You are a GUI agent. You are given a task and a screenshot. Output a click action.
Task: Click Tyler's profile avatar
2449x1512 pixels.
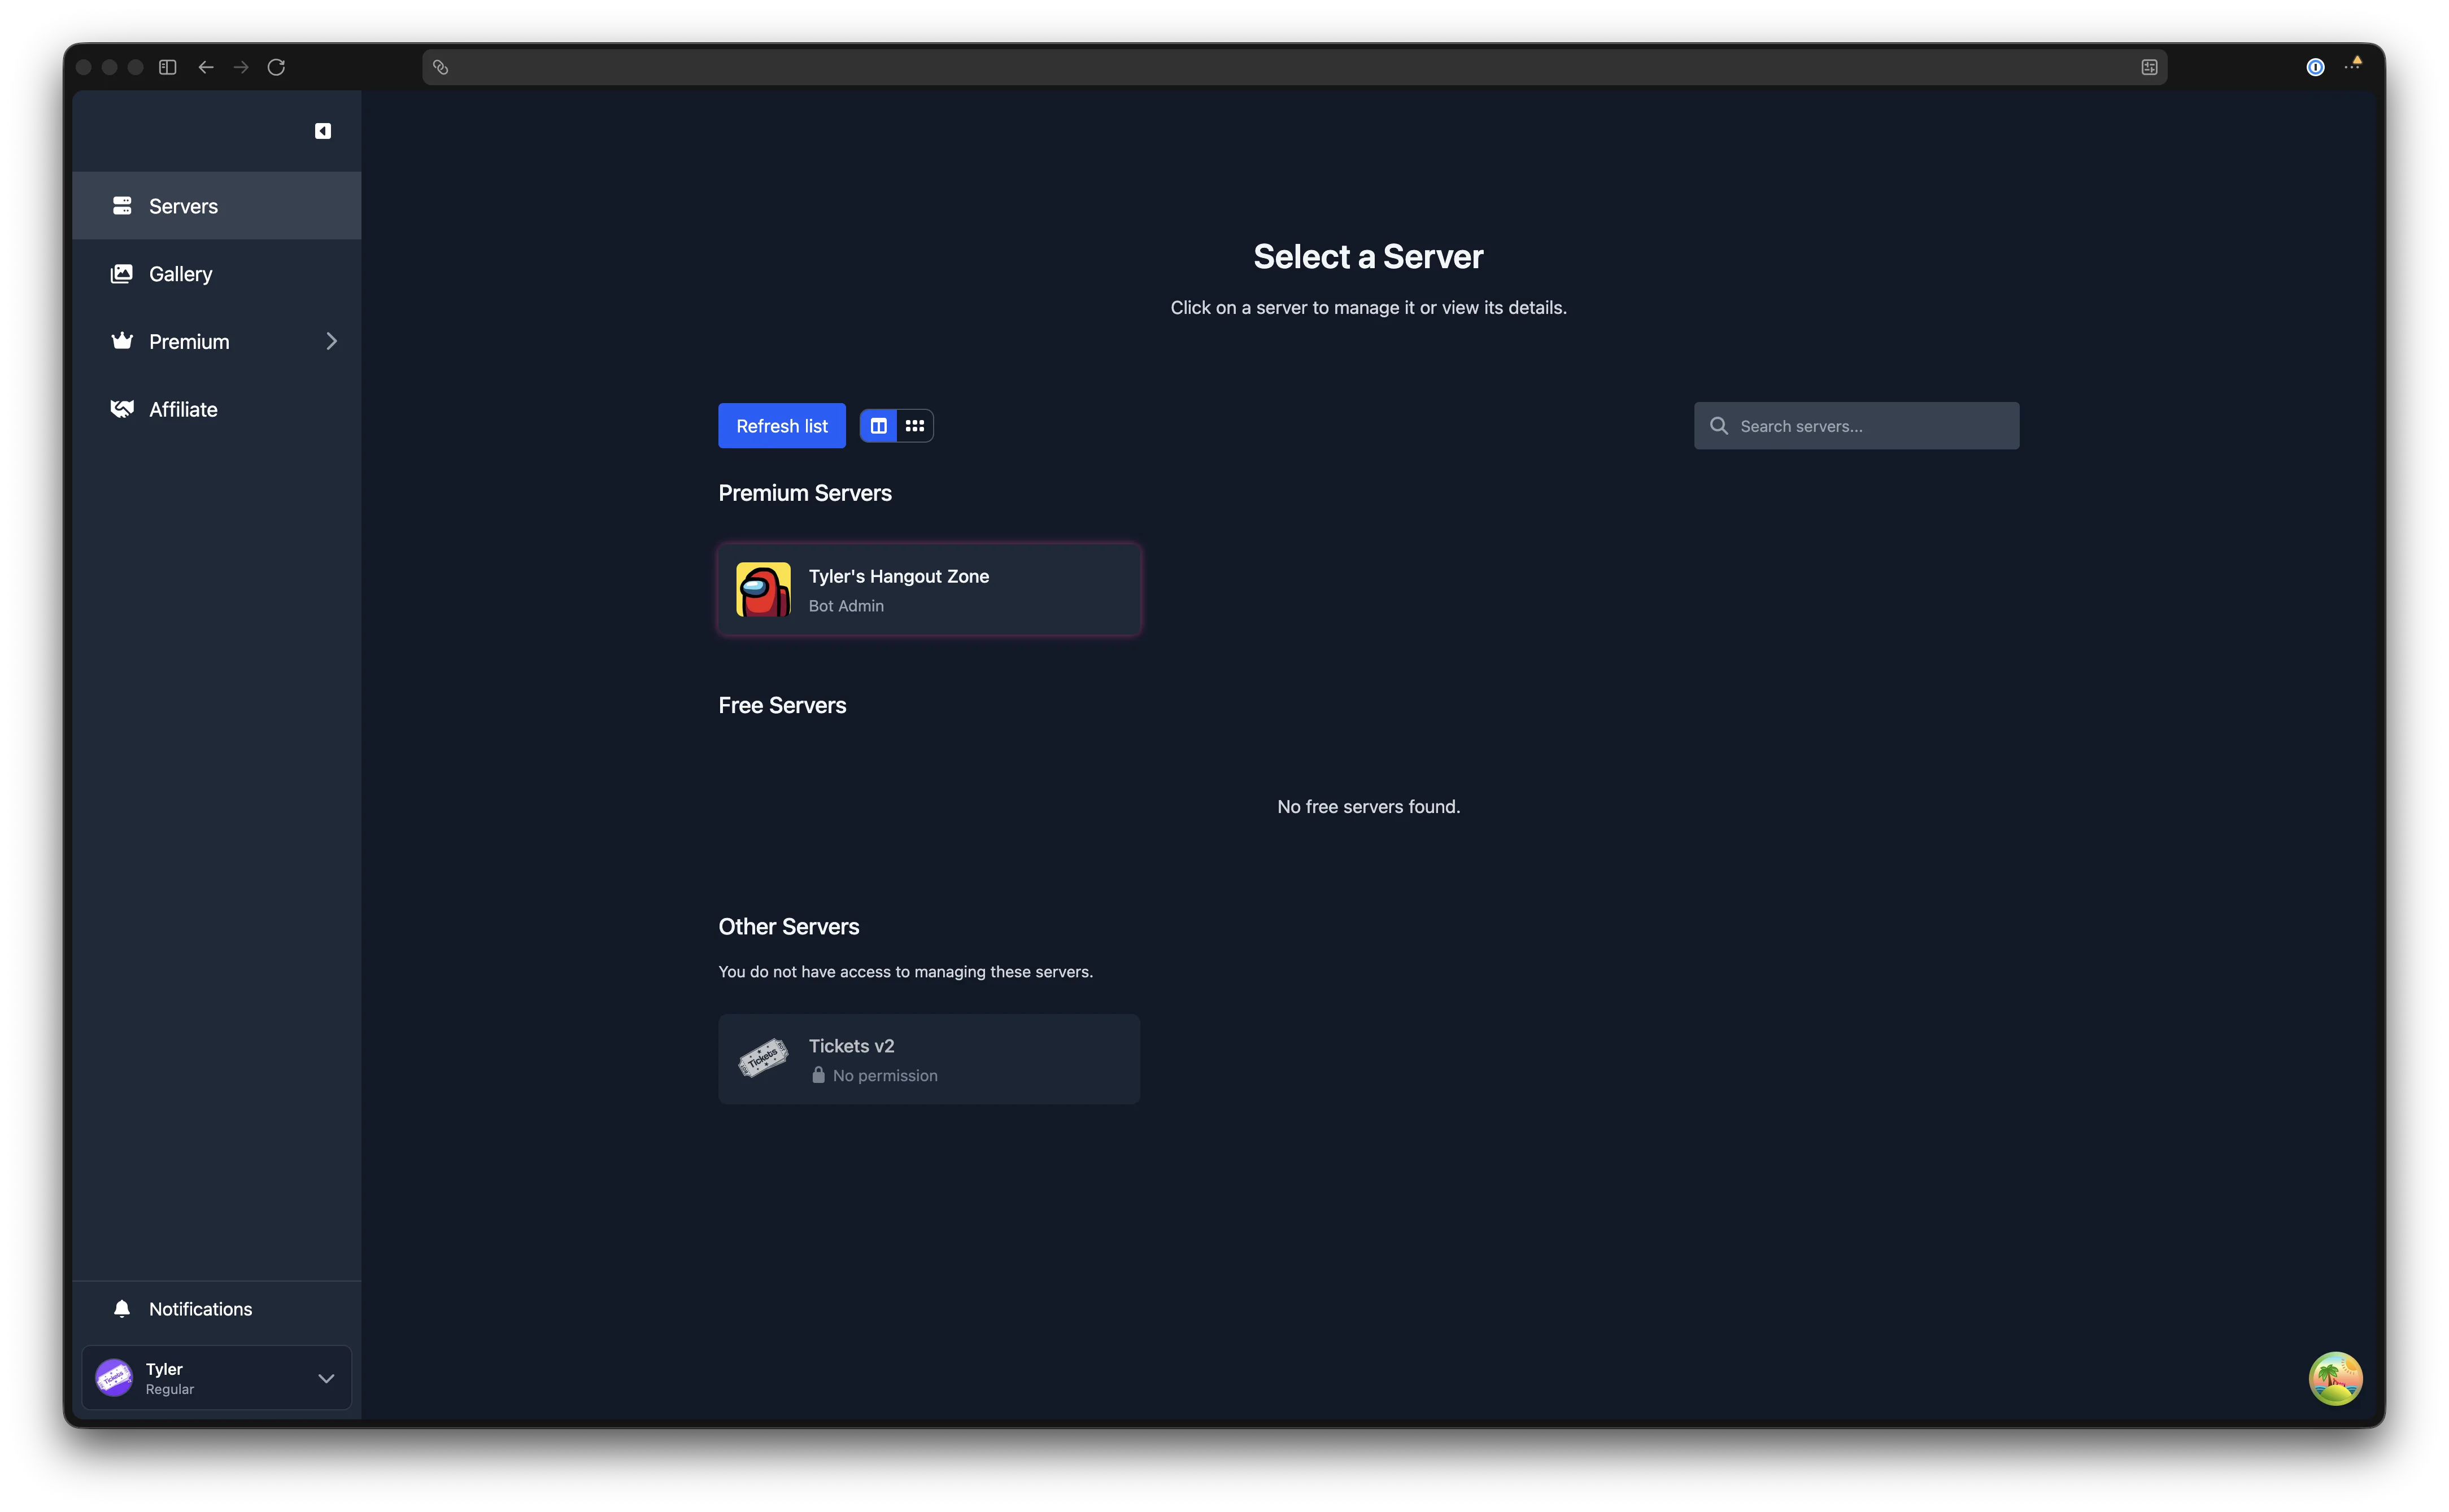click(114, 1378)
